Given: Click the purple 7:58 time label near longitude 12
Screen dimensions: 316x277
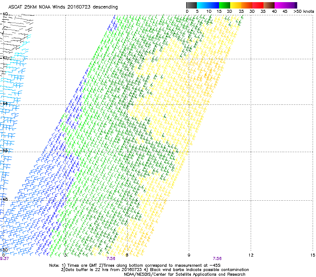Looking at the screenshot, I should click(217, 259).
